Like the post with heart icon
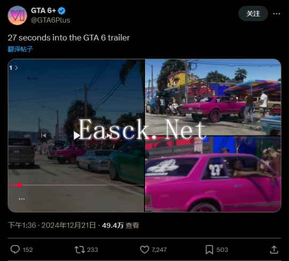 [x=144, y=249]
